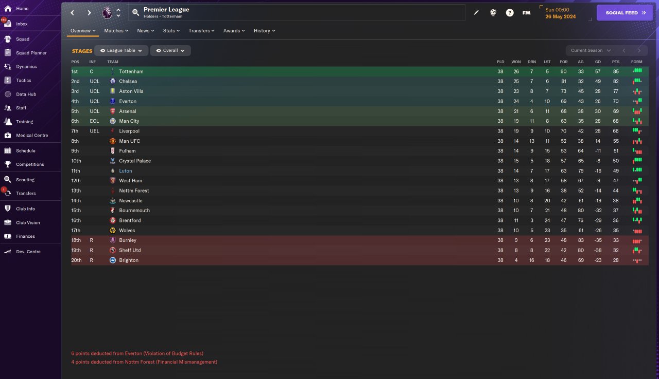
Task: Click the pencil edit icon
Action: tap(476, 13)
